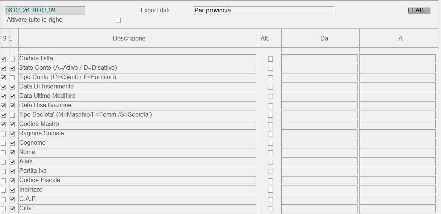Check the S checkbox for Indirizzo
Image resolution: width=441 pixels, height=214 pixels.
(3, 190)
